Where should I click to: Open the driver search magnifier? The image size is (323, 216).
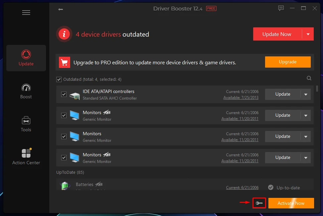pos(309,78)
